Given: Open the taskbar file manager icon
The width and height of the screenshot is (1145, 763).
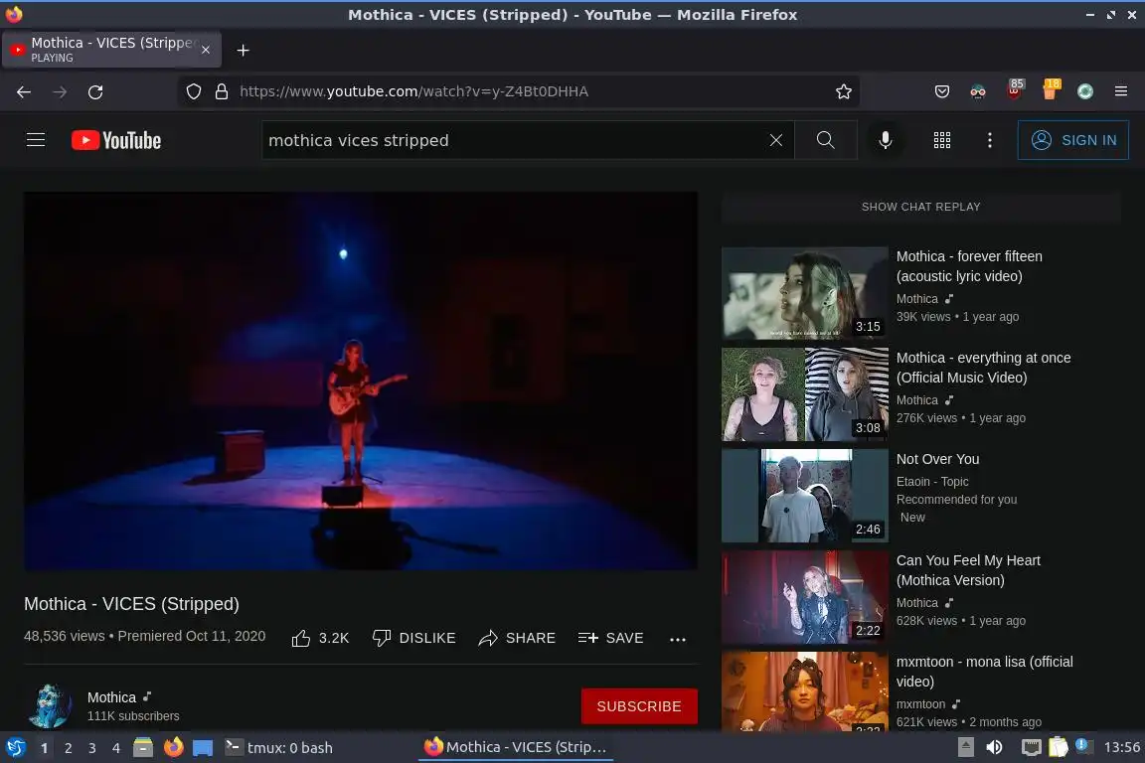Looking at the screenshot, I should click(x=143, y=747).
